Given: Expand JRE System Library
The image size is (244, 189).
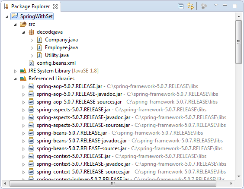Looking at the screenshot, I should tap(15, 71).
